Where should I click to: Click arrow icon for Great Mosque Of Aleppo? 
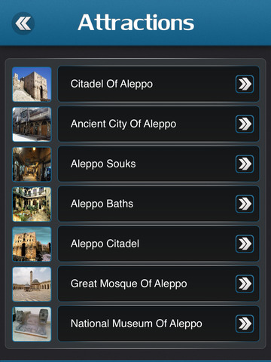point(245,284)
